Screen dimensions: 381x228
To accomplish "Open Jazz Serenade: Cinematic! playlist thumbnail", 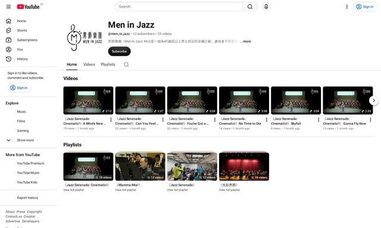I will [88, 166].
